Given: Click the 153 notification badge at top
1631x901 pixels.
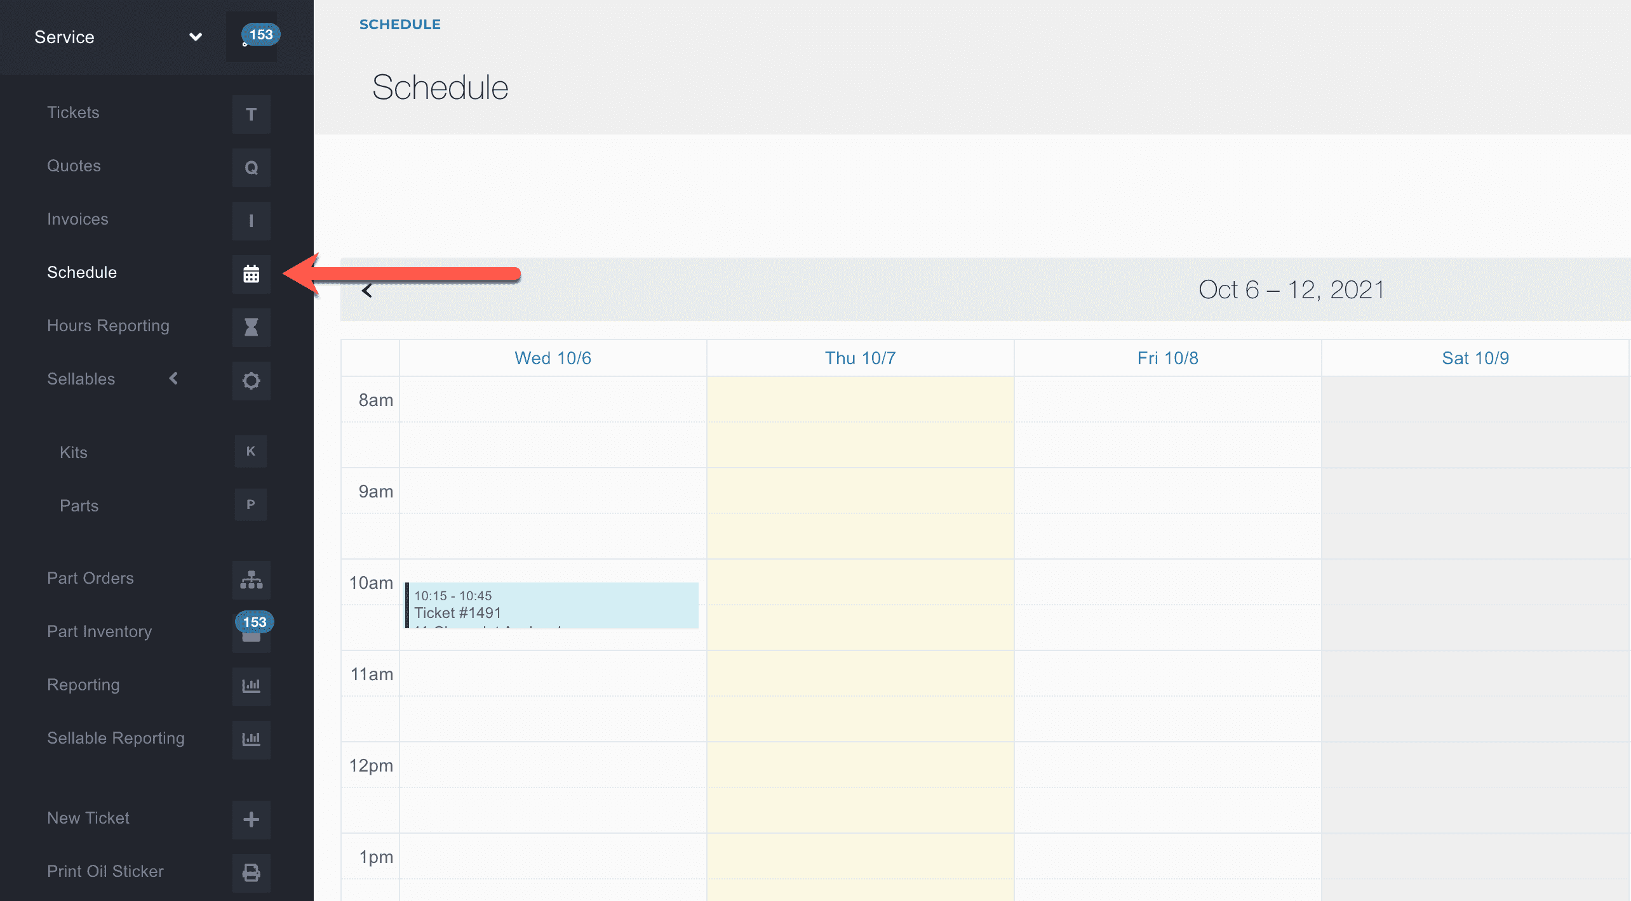Looking at the screenshot, I should click(260, 35).
